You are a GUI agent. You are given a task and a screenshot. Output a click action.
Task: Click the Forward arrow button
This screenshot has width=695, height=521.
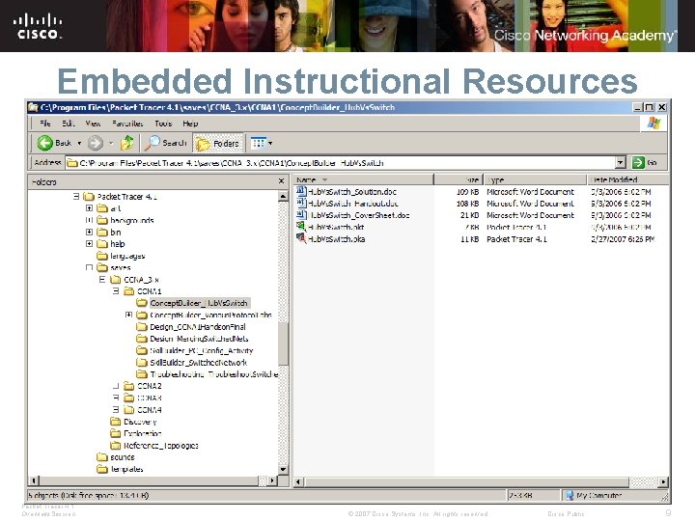pos(96,143)
